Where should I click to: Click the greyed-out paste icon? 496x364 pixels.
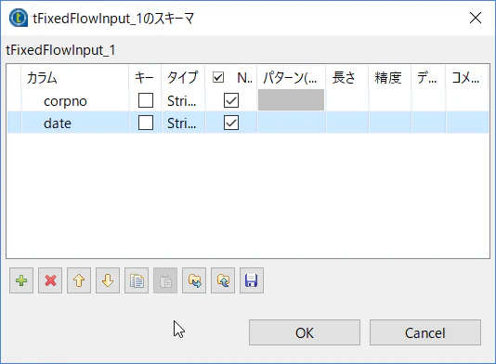pyautogui.click(x=165, y=280)
